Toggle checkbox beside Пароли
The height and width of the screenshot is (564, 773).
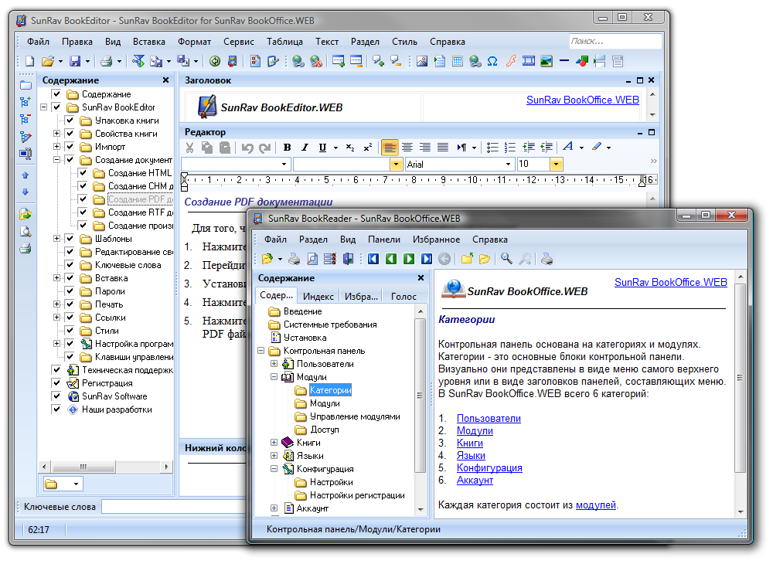(70, 291)
